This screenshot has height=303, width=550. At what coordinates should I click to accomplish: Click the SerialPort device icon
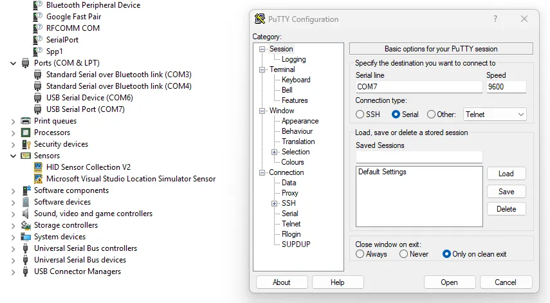pyautogui.click(x=37, y=40)
